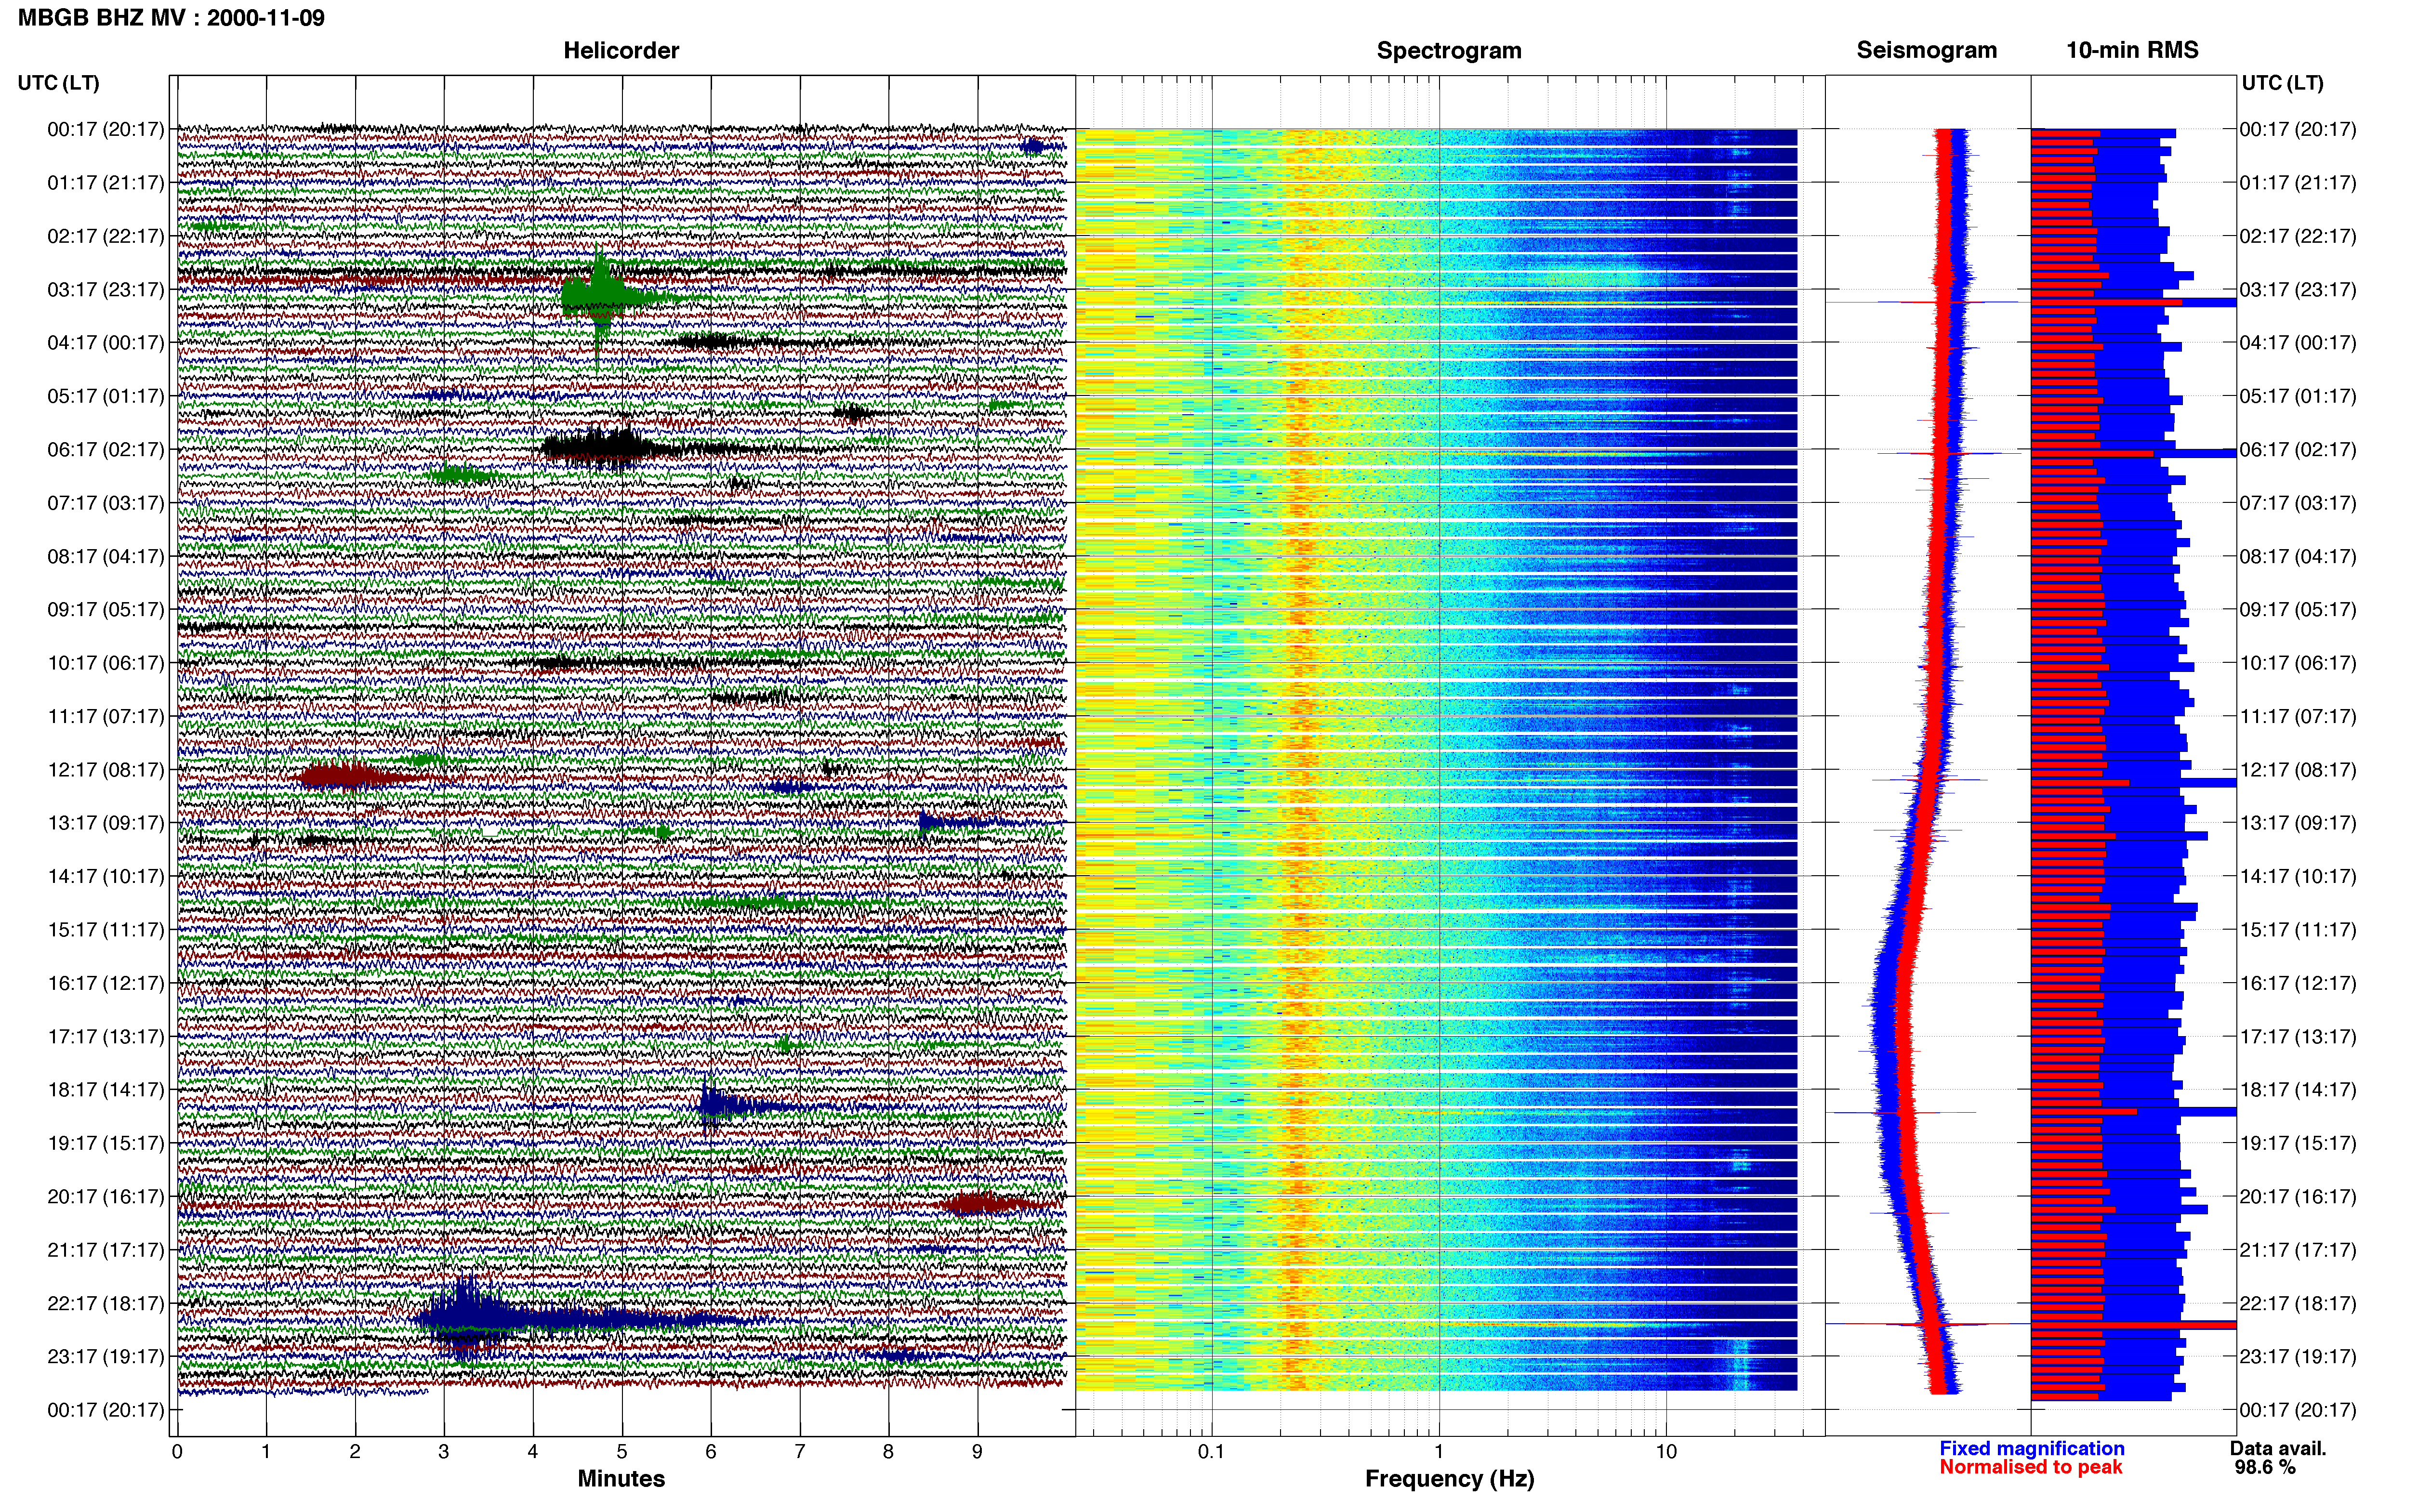
Task: Click the 12:17 (08:17) label on the Helicorder axis
Action: [105, 770]
